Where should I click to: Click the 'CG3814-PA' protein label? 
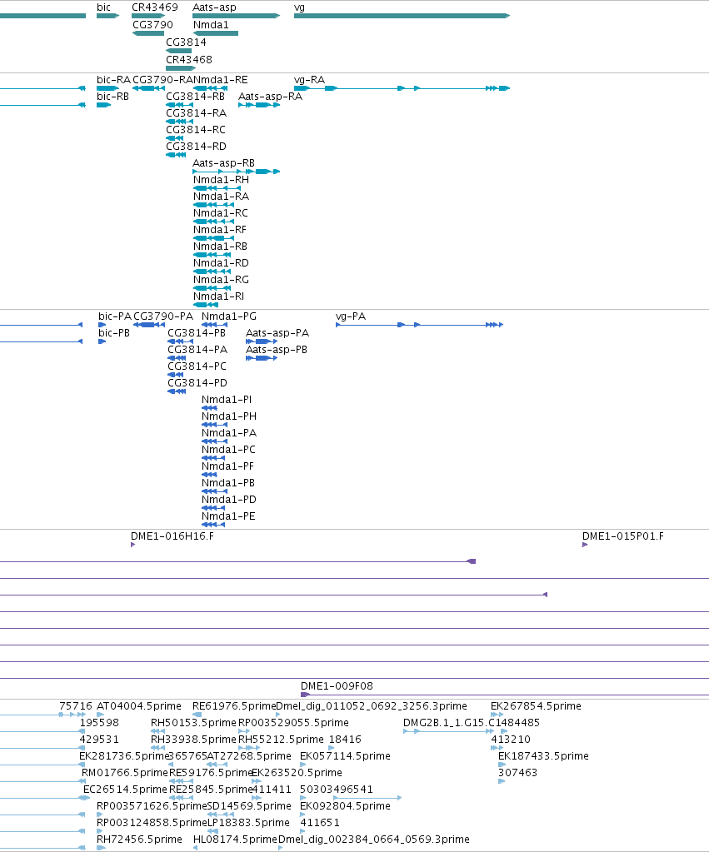[x=197, y=350]
